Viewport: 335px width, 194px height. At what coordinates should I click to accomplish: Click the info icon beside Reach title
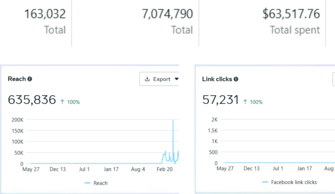(30, 79)
